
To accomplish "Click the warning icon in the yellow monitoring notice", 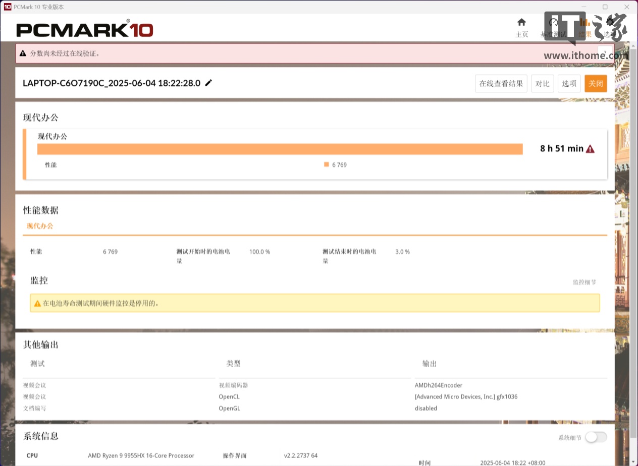I will click(37, 304).
